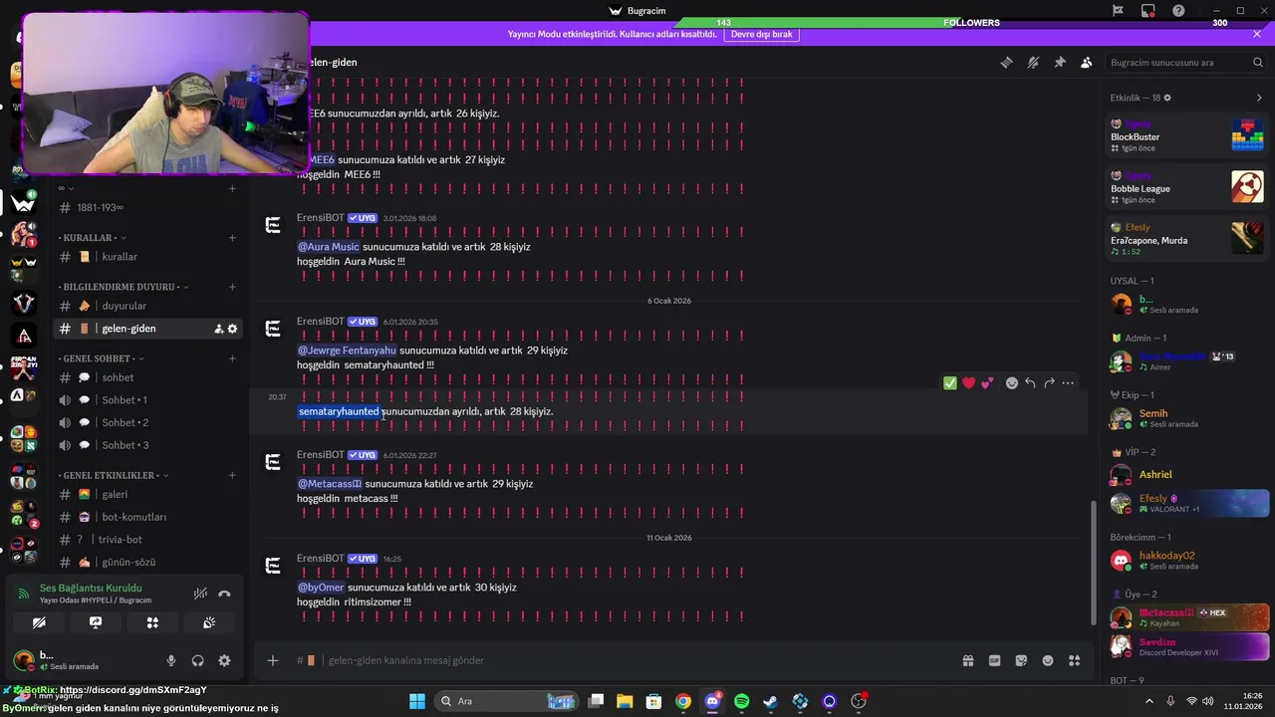Viewport: 1275px width, 717px height.
Task: Mute microphone in user panel
Action: click(171, 660)
